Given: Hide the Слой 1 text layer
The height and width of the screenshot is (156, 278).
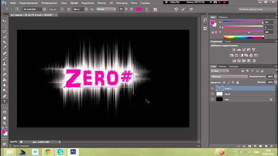Looking at the screenshot, I should pos(212,88).
